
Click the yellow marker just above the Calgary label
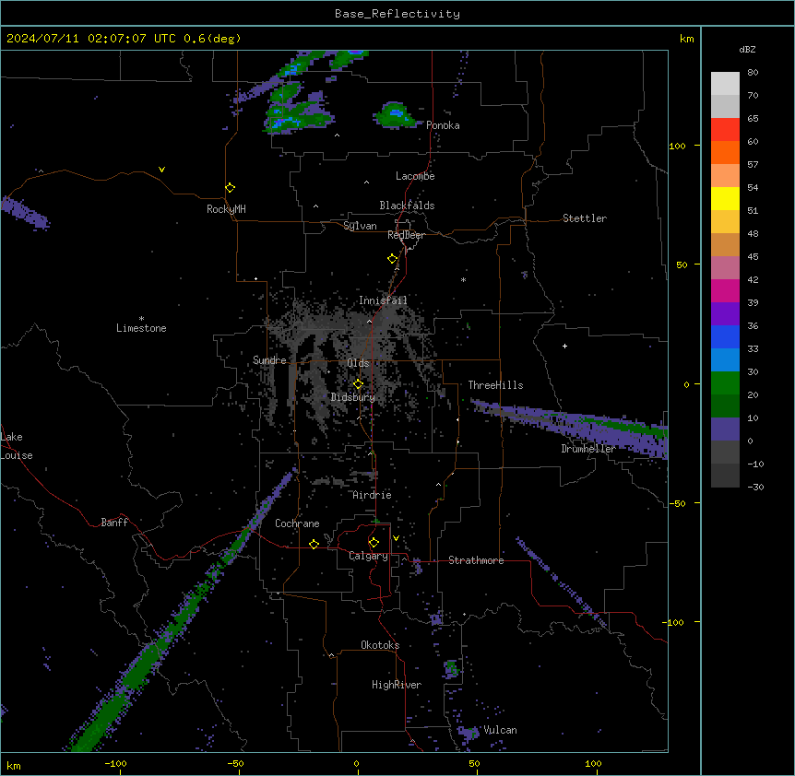pyautogui.click(x=374, y=543)
